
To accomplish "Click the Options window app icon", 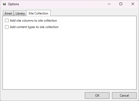I will 4,4.
